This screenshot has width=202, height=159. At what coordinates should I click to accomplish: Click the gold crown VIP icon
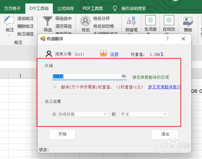tap(103, 53)
